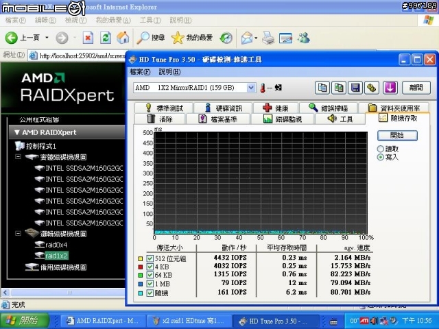439x329 pixels.
Task: Click volume speaker tray icon
Action: pyautogui.click(x=374, y=320)
